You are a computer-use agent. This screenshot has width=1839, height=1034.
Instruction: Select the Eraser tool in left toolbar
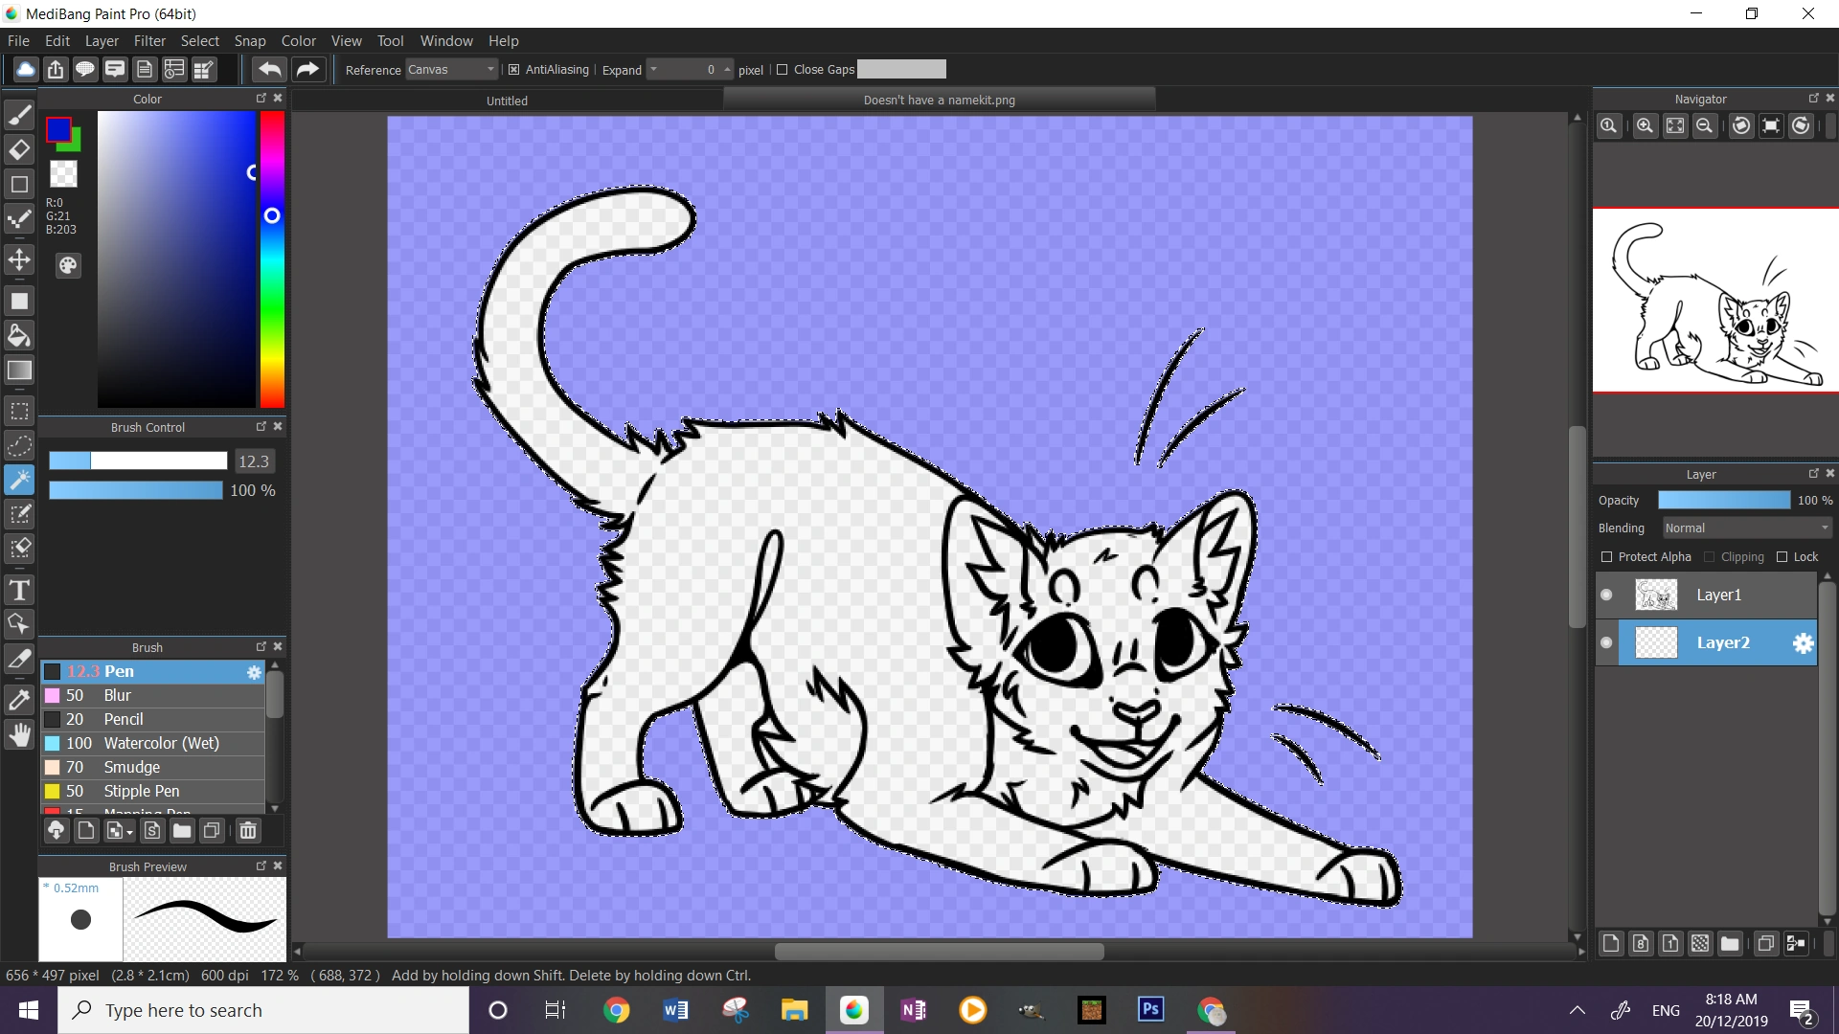[x=19, y=149]
